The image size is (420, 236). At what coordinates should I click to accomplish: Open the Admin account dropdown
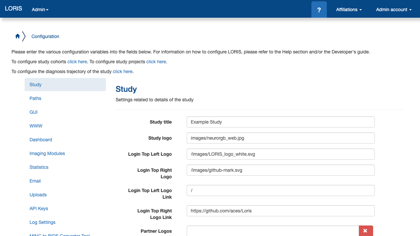tap(394, 10)
